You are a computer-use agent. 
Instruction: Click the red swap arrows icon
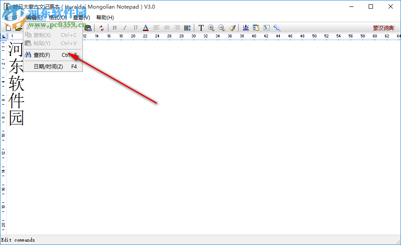pos(101,28)
